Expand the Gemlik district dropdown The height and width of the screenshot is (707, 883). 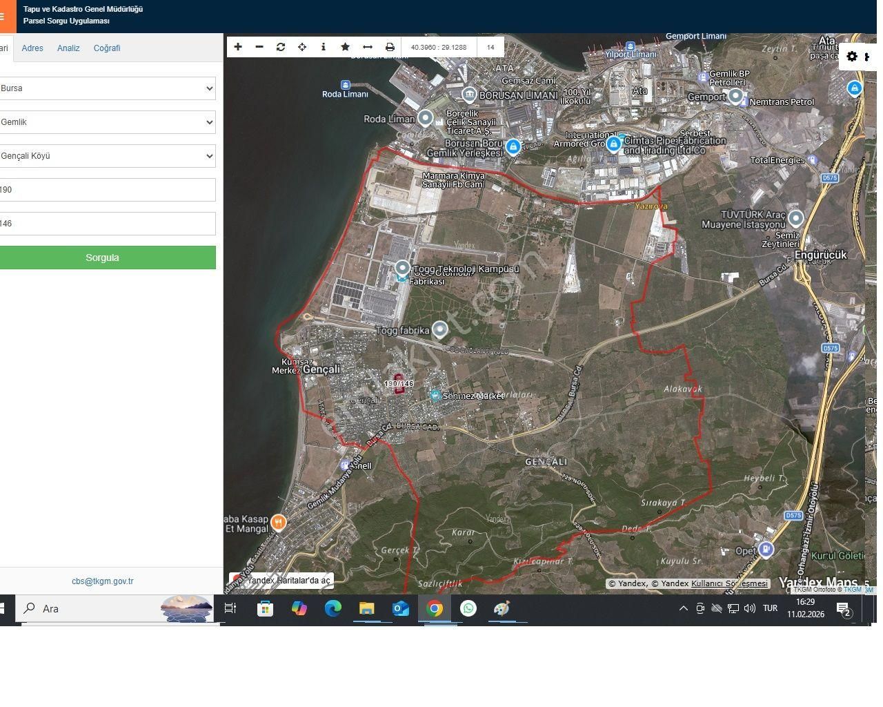[x=108, y=122]
